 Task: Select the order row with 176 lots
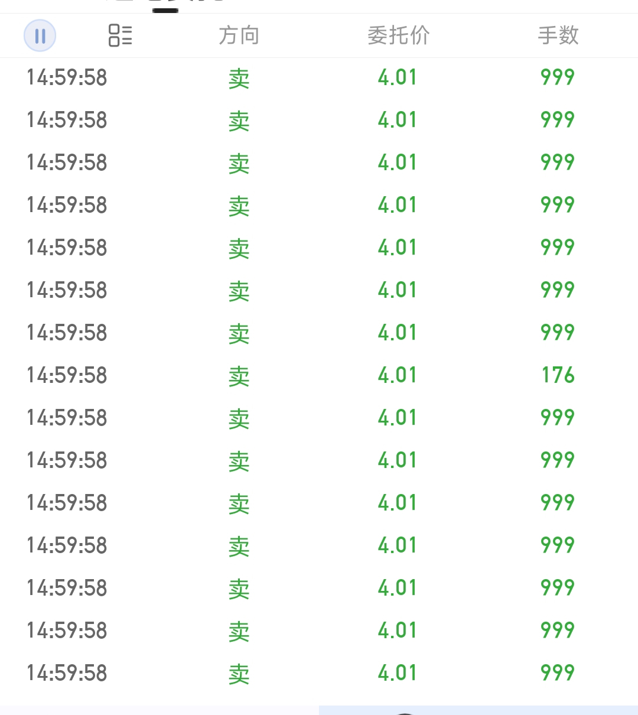point(319,375)
